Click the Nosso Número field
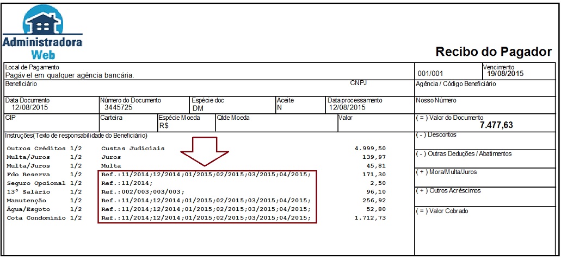The image size is (561, 257). tap(487, 104)
